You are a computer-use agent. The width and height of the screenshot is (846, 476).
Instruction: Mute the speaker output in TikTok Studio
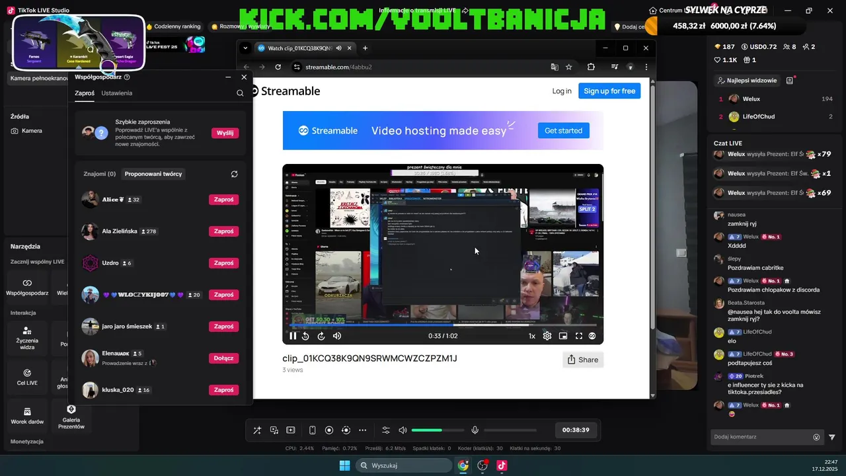pyautogui.click(x=403, y=430)
